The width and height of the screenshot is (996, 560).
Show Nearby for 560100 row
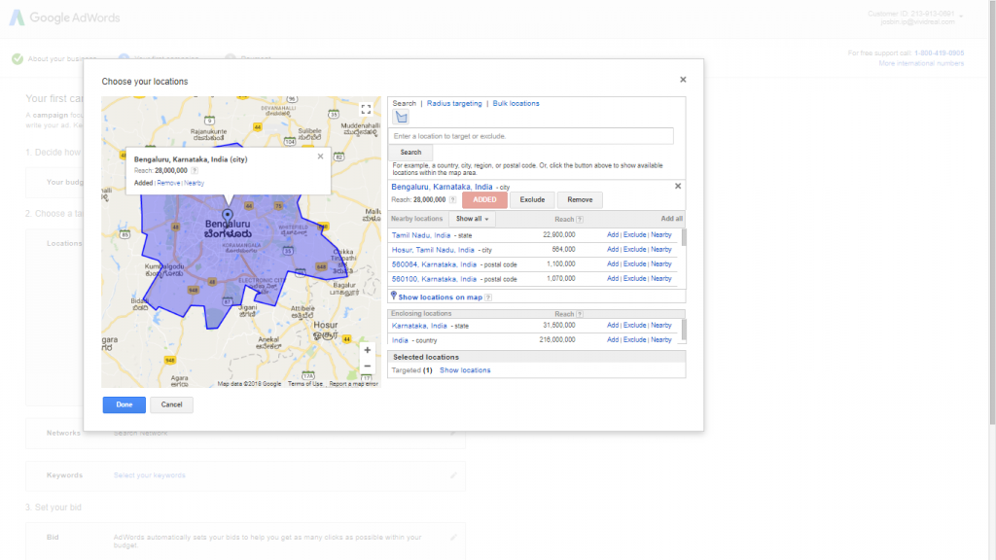661,279
